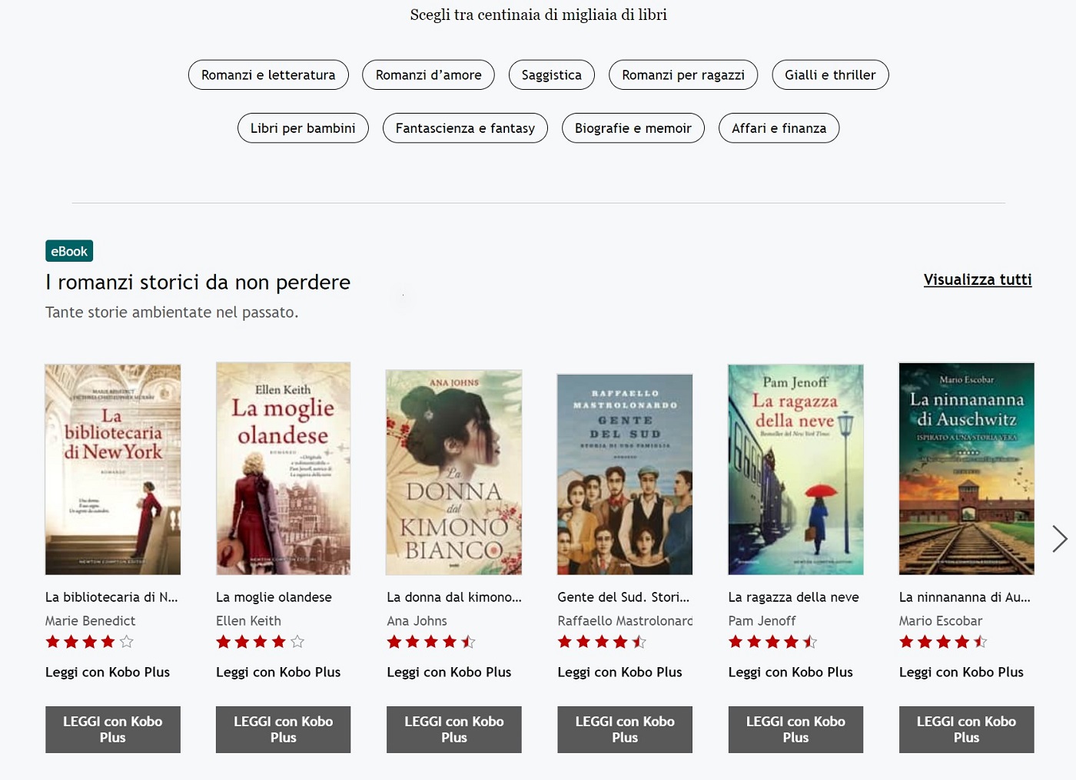Select Gialli e thriller category

830,74
